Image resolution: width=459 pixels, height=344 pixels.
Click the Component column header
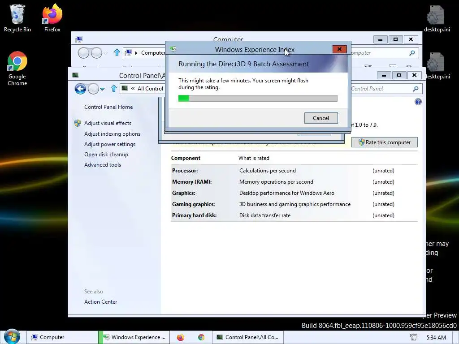point(186,158)
